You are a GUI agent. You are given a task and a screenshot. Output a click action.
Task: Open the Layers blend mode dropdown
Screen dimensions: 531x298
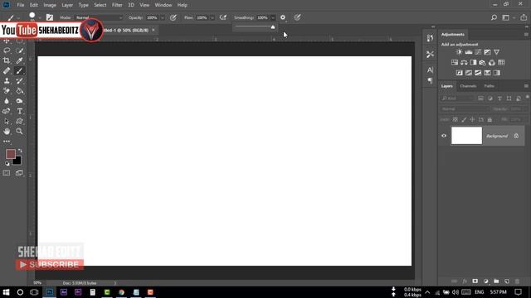[x=465, y=109]
